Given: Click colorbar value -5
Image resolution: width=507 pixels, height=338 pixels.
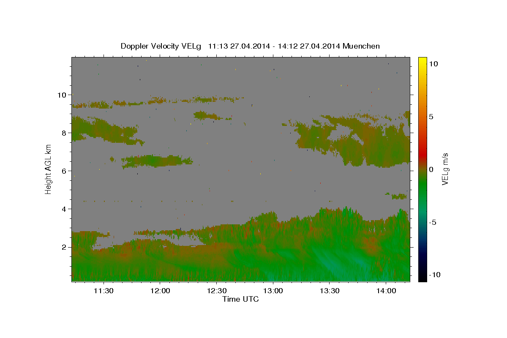Looking at the screenshot, I should coord(433,223).
